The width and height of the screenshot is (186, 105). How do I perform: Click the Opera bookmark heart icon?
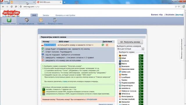click(x=179, y=7)
